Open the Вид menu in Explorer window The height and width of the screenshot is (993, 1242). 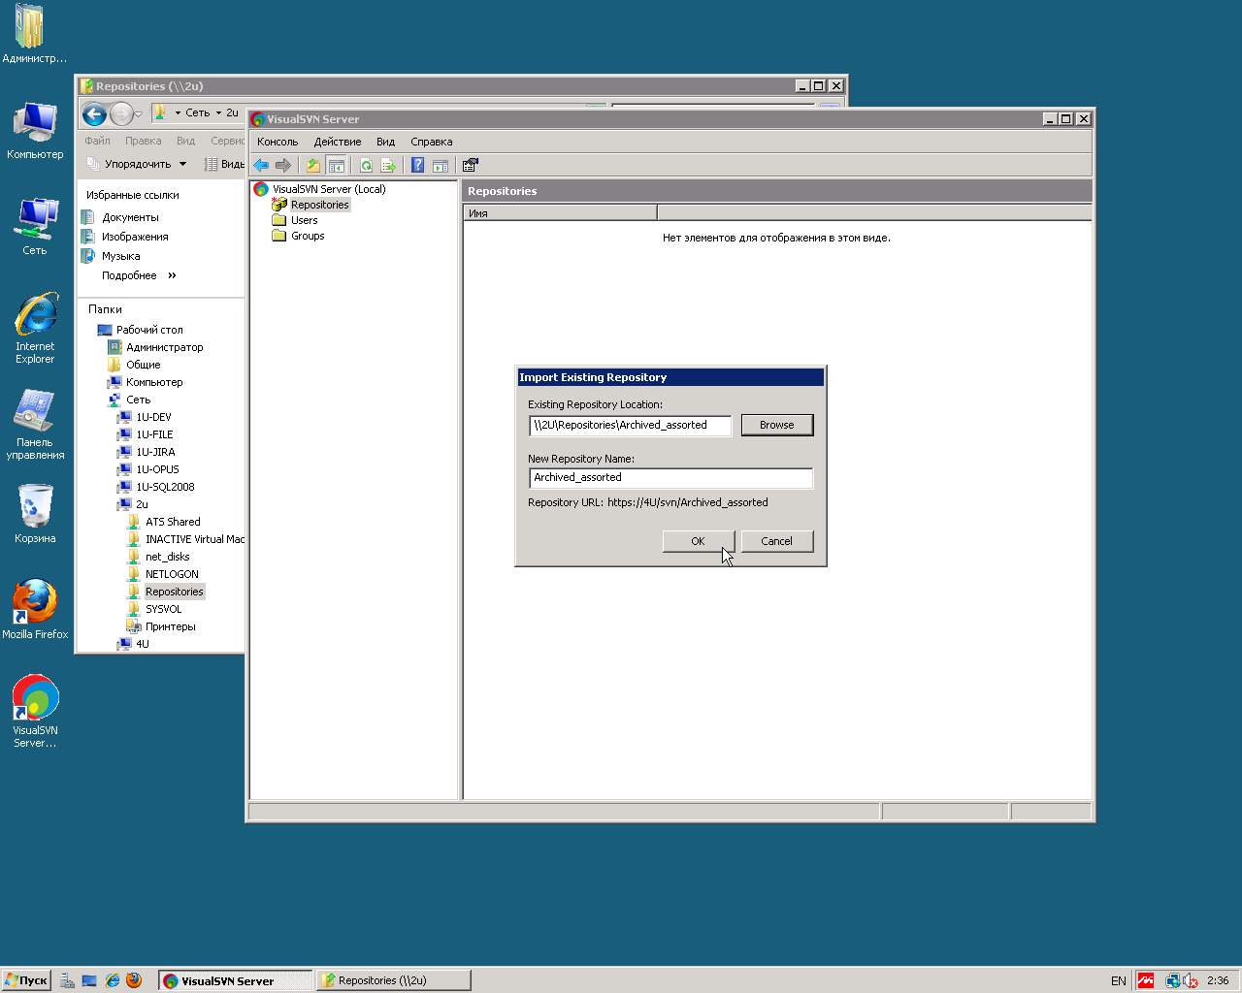click(186, 141)
